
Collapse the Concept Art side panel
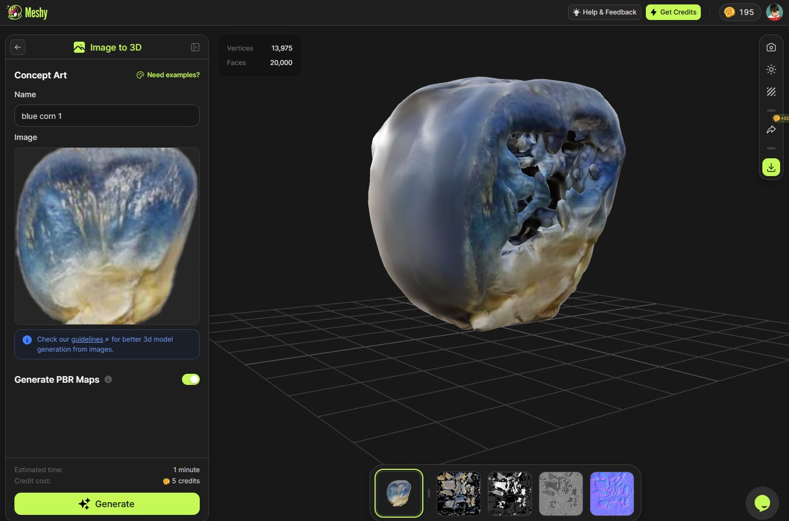195,47
